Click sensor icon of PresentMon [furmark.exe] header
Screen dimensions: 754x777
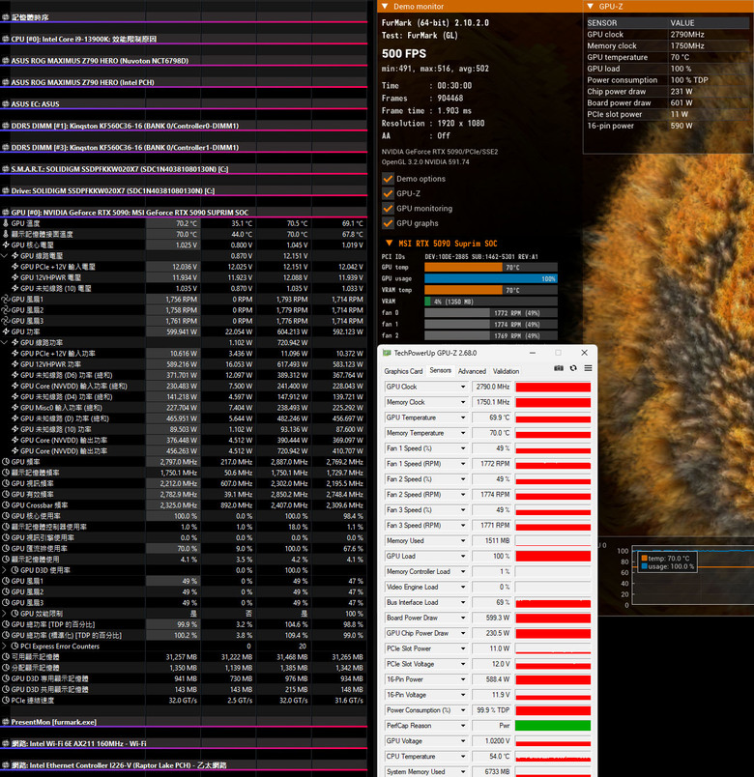point(6,722)
